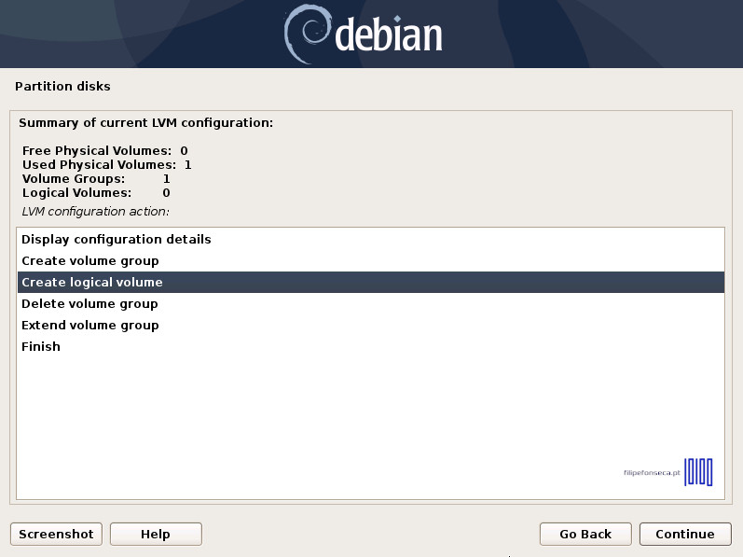Viewport: 743px width, 557px height.
Task: Click the debian wordmark in the banner
Action: (x=388, y=35)
